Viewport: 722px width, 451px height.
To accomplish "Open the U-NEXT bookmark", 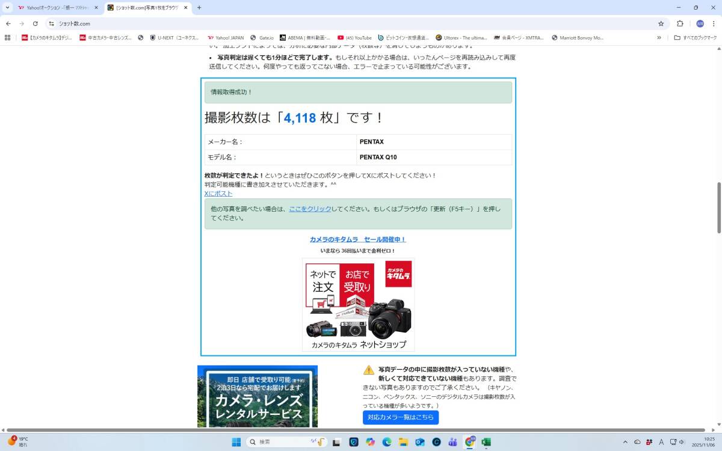I will click(x=173, y=37).
